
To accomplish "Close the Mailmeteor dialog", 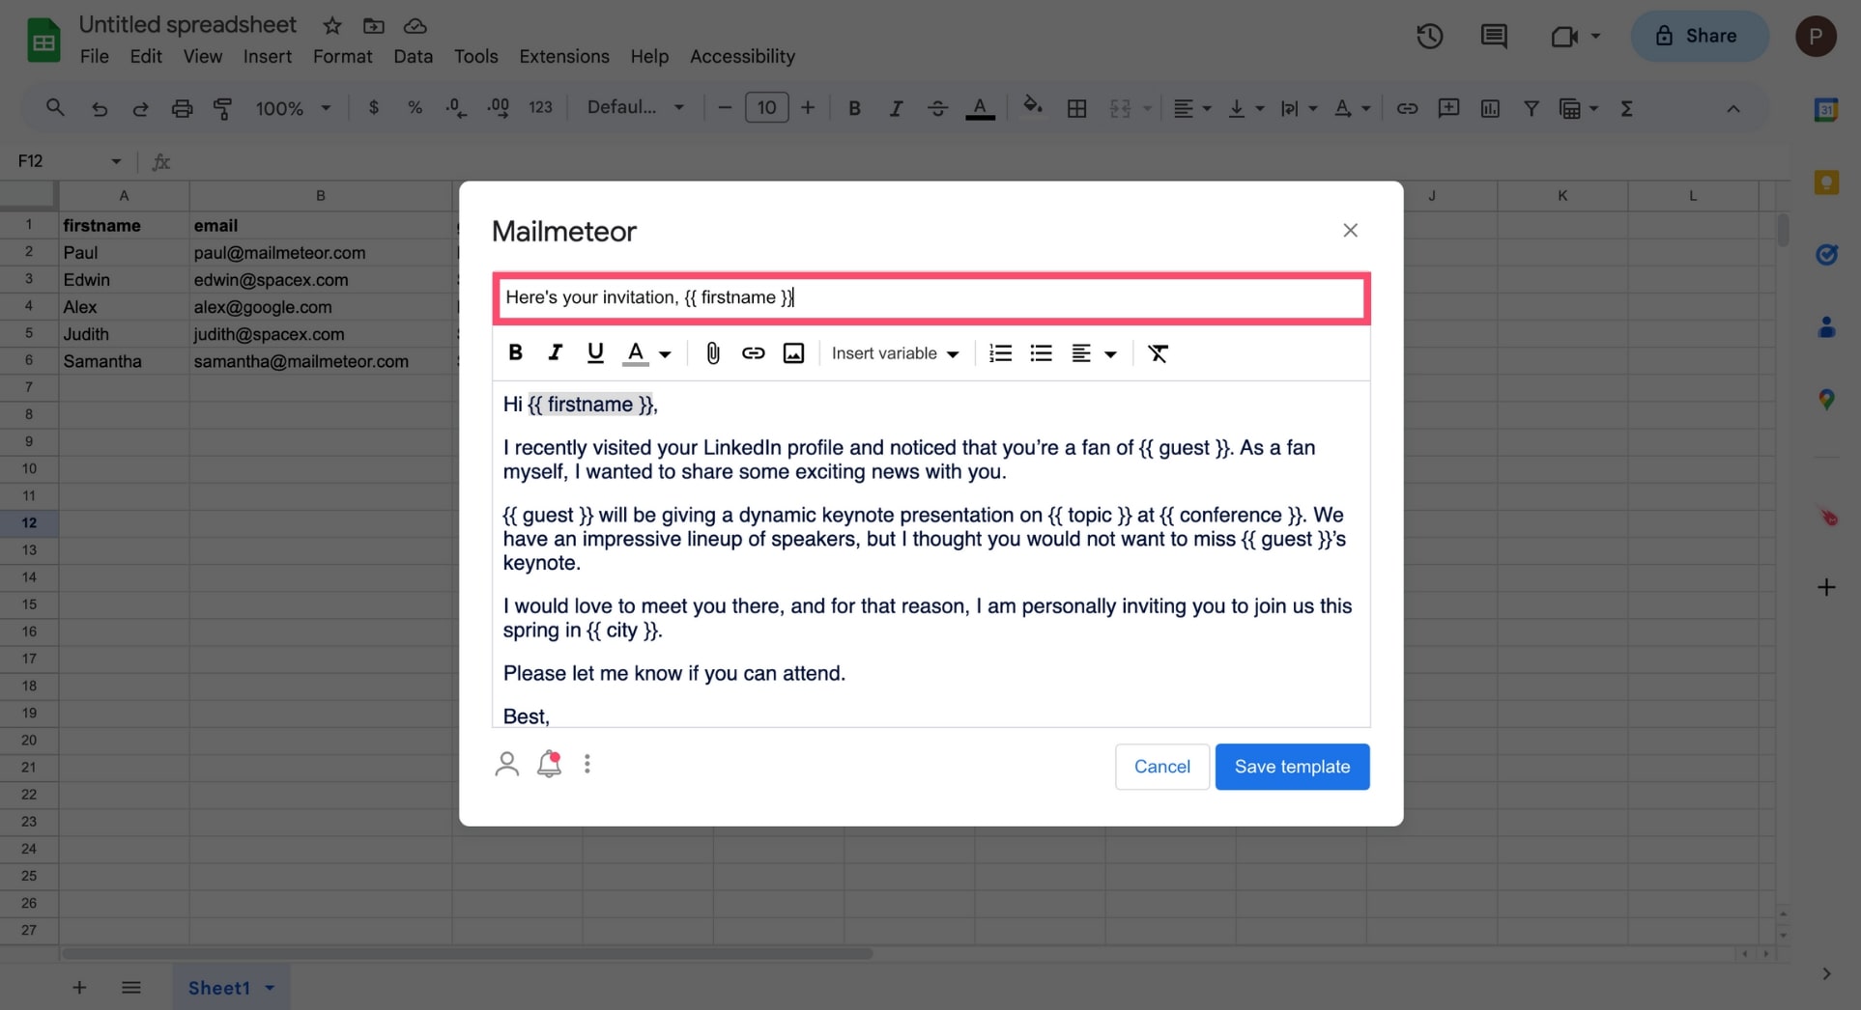I will (1350, 230).
